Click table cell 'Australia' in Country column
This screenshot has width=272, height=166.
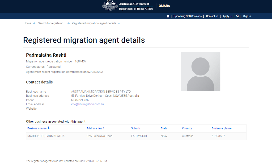188,136
